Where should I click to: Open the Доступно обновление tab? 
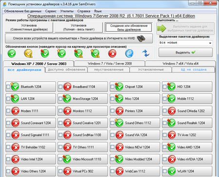click(66, 70)
